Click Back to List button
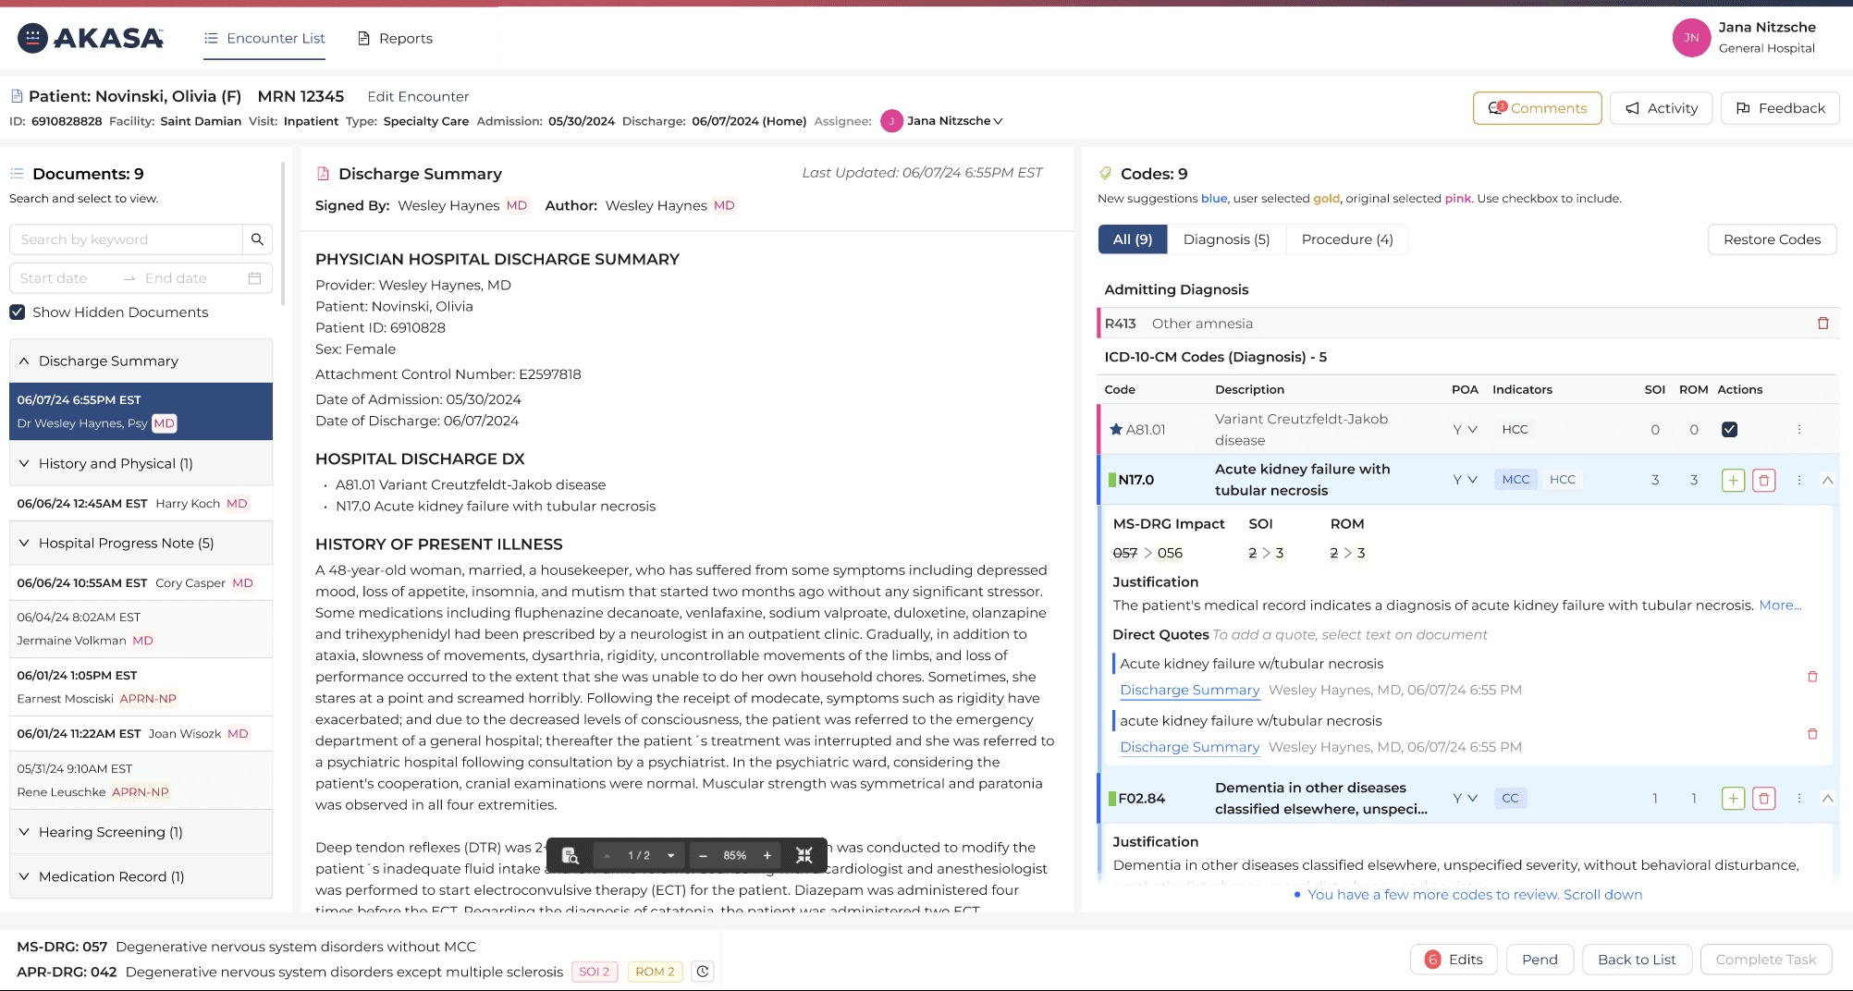The image size is (1853, 991). [x=1637, y=960]
